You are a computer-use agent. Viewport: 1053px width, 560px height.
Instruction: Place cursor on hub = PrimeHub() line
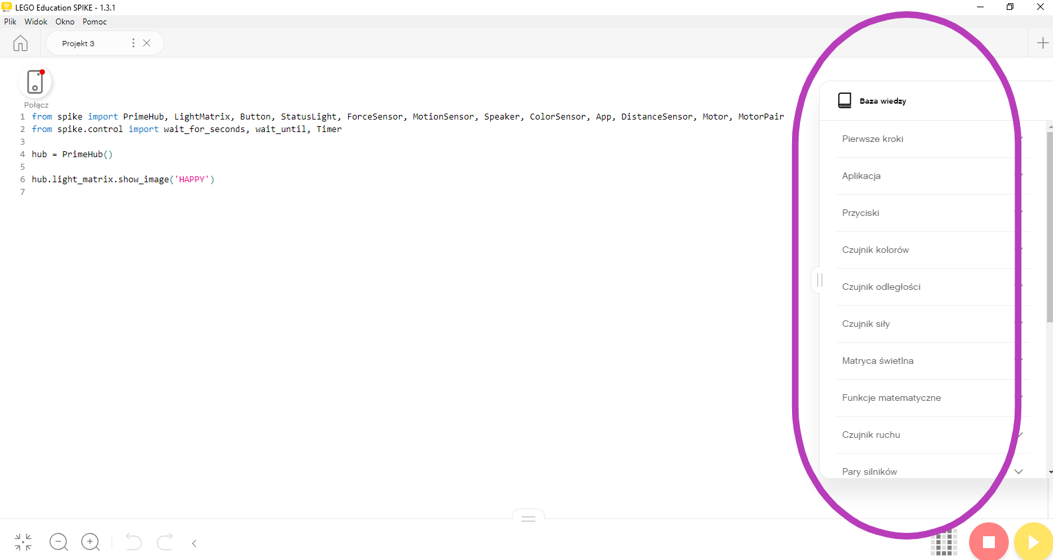pyautogui.click(x=72, y=155)
